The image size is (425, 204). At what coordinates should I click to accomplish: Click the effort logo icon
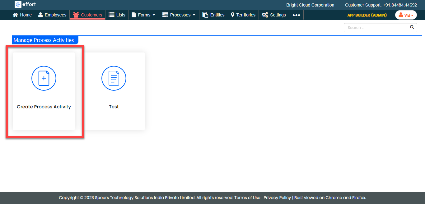pos(18,4)
